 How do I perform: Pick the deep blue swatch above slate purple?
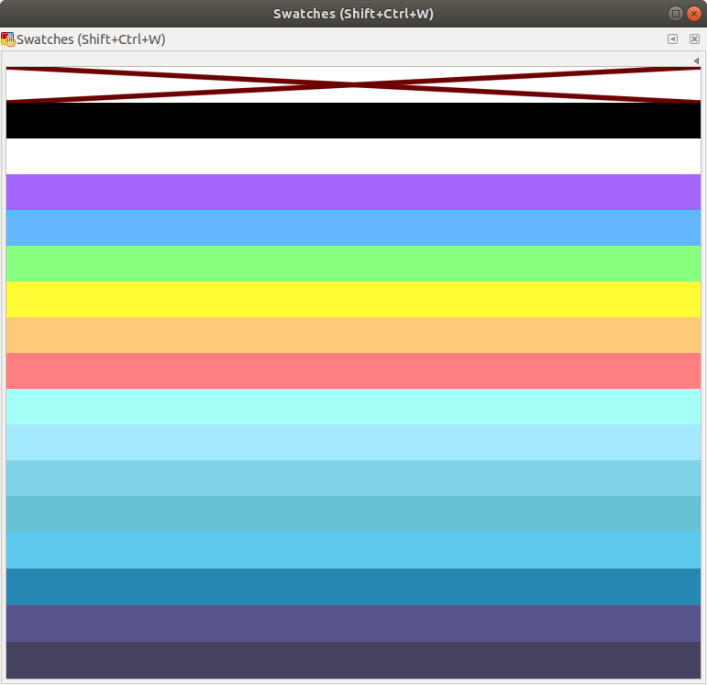coord(353,587)
